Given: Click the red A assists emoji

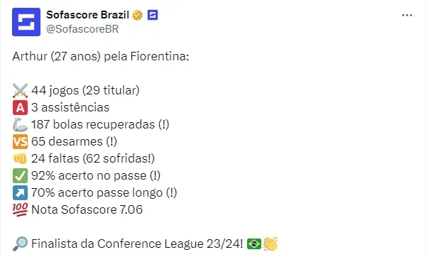Looking at the screenshot, I should point(20,108).
